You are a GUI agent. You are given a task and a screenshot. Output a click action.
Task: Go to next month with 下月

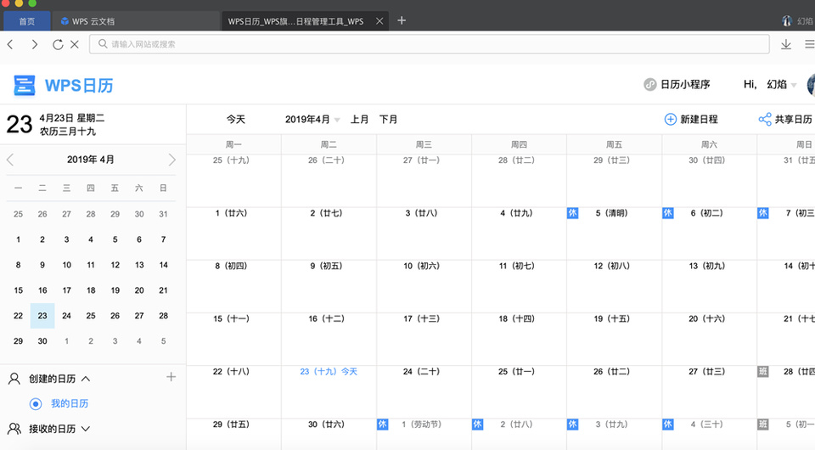(388, 120)
